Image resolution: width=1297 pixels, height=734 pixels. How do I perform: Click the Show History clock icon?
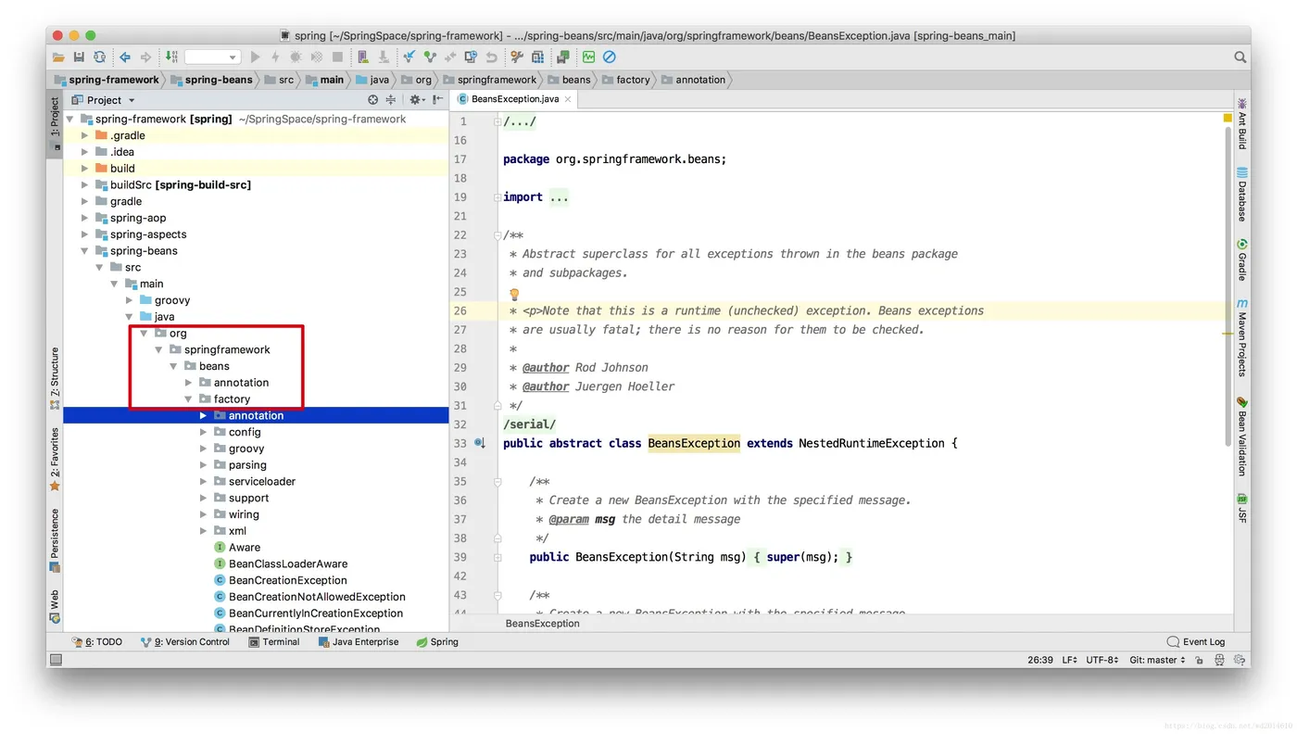(471, 57)
